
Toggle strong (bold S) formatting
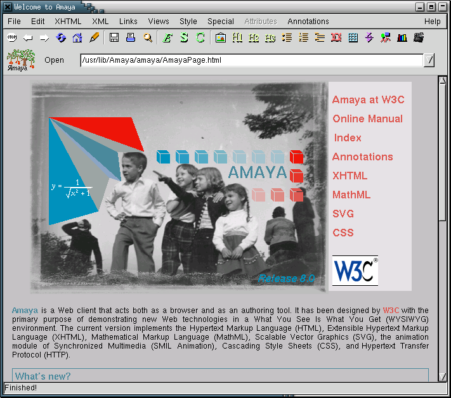184,38
